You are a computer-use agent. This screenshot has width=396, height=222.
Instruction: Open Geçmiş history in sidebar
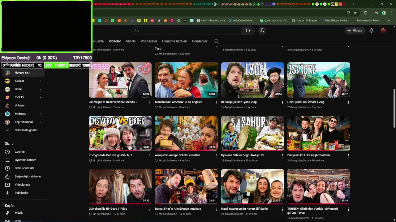tap(24, 152)
